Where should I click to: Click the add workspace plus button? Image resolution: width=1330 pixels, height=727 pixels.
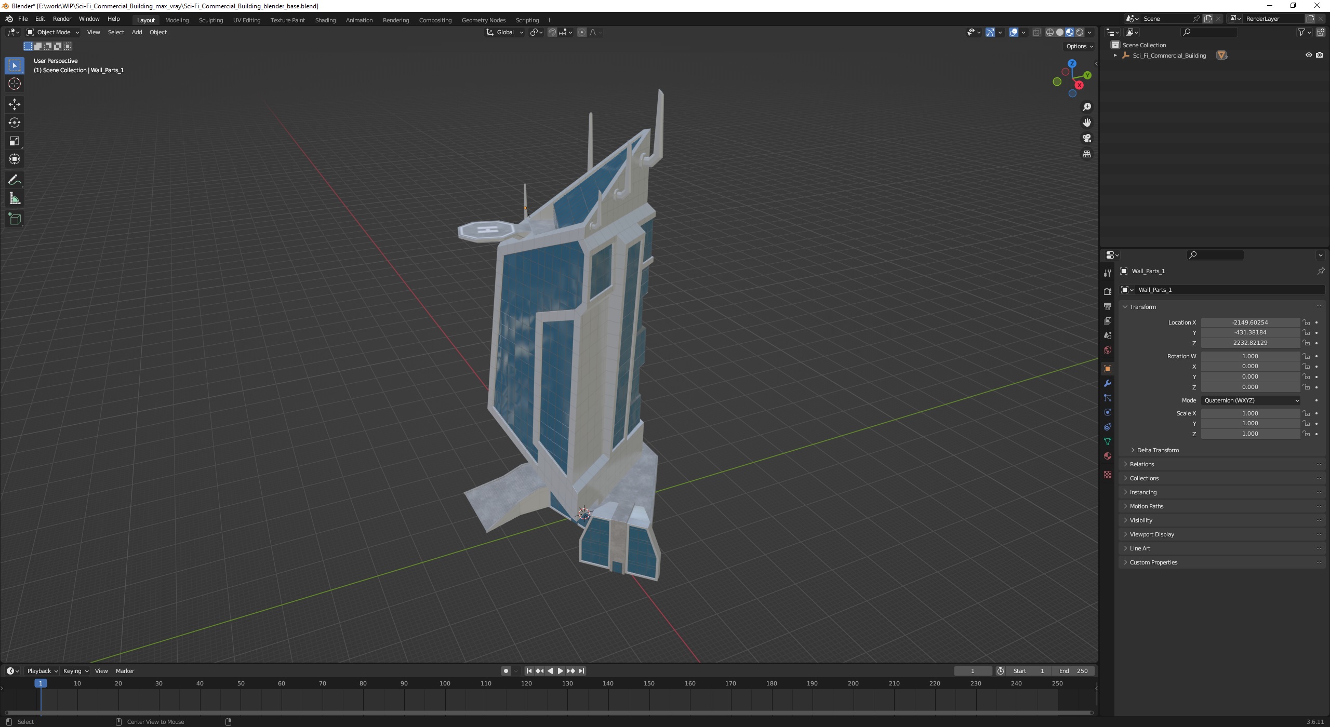(549, 20)
